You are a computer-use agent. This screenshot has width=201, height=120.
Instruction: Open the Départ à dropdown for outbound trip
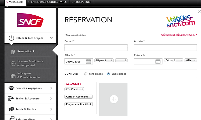click(x=104, y=60)
